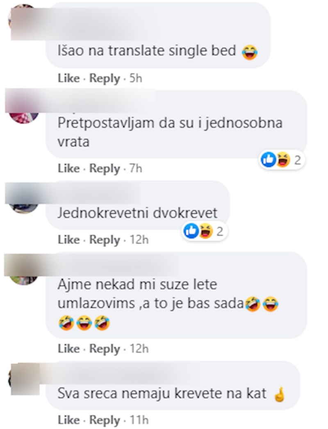The height and width of the screenshot is (429, 328).
Task: Open the reaction count 2 on 'jednosobna vrata'
Action: (298, 160)
